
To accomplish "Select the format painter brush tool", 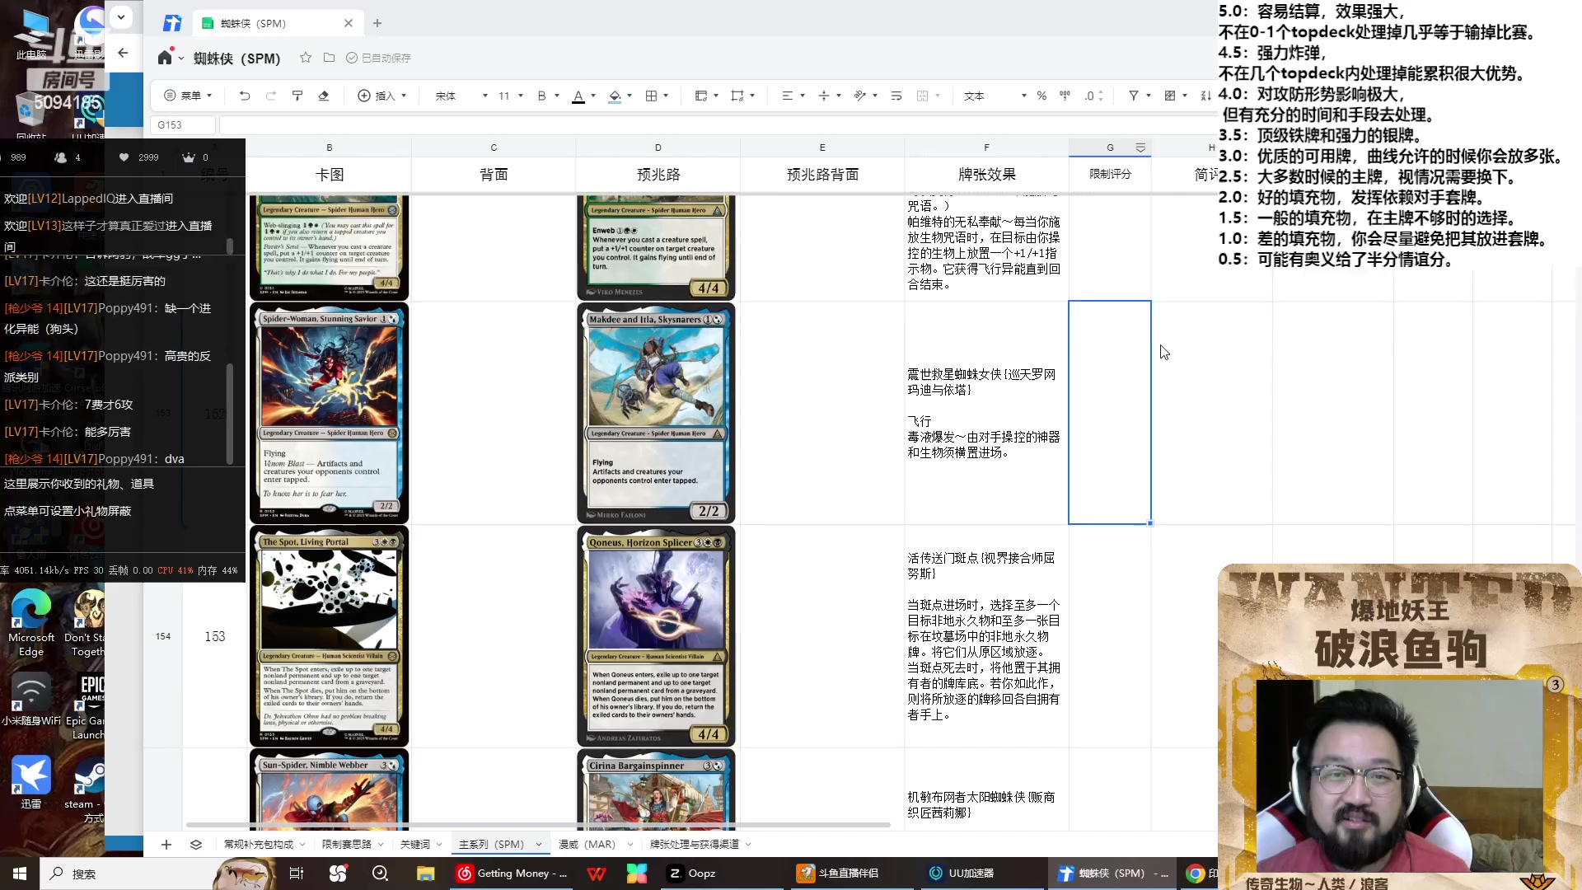I will (x=297, y=96).
